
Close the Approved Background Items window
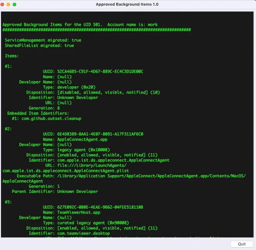[x=2, y=4]
